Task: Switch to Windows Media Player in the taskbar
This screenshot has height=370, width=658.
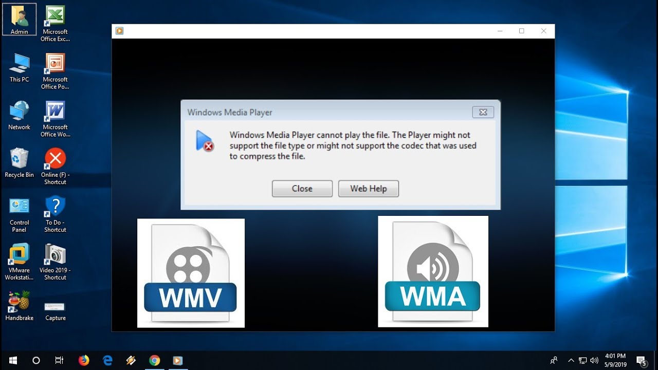Action: point(177,360)
